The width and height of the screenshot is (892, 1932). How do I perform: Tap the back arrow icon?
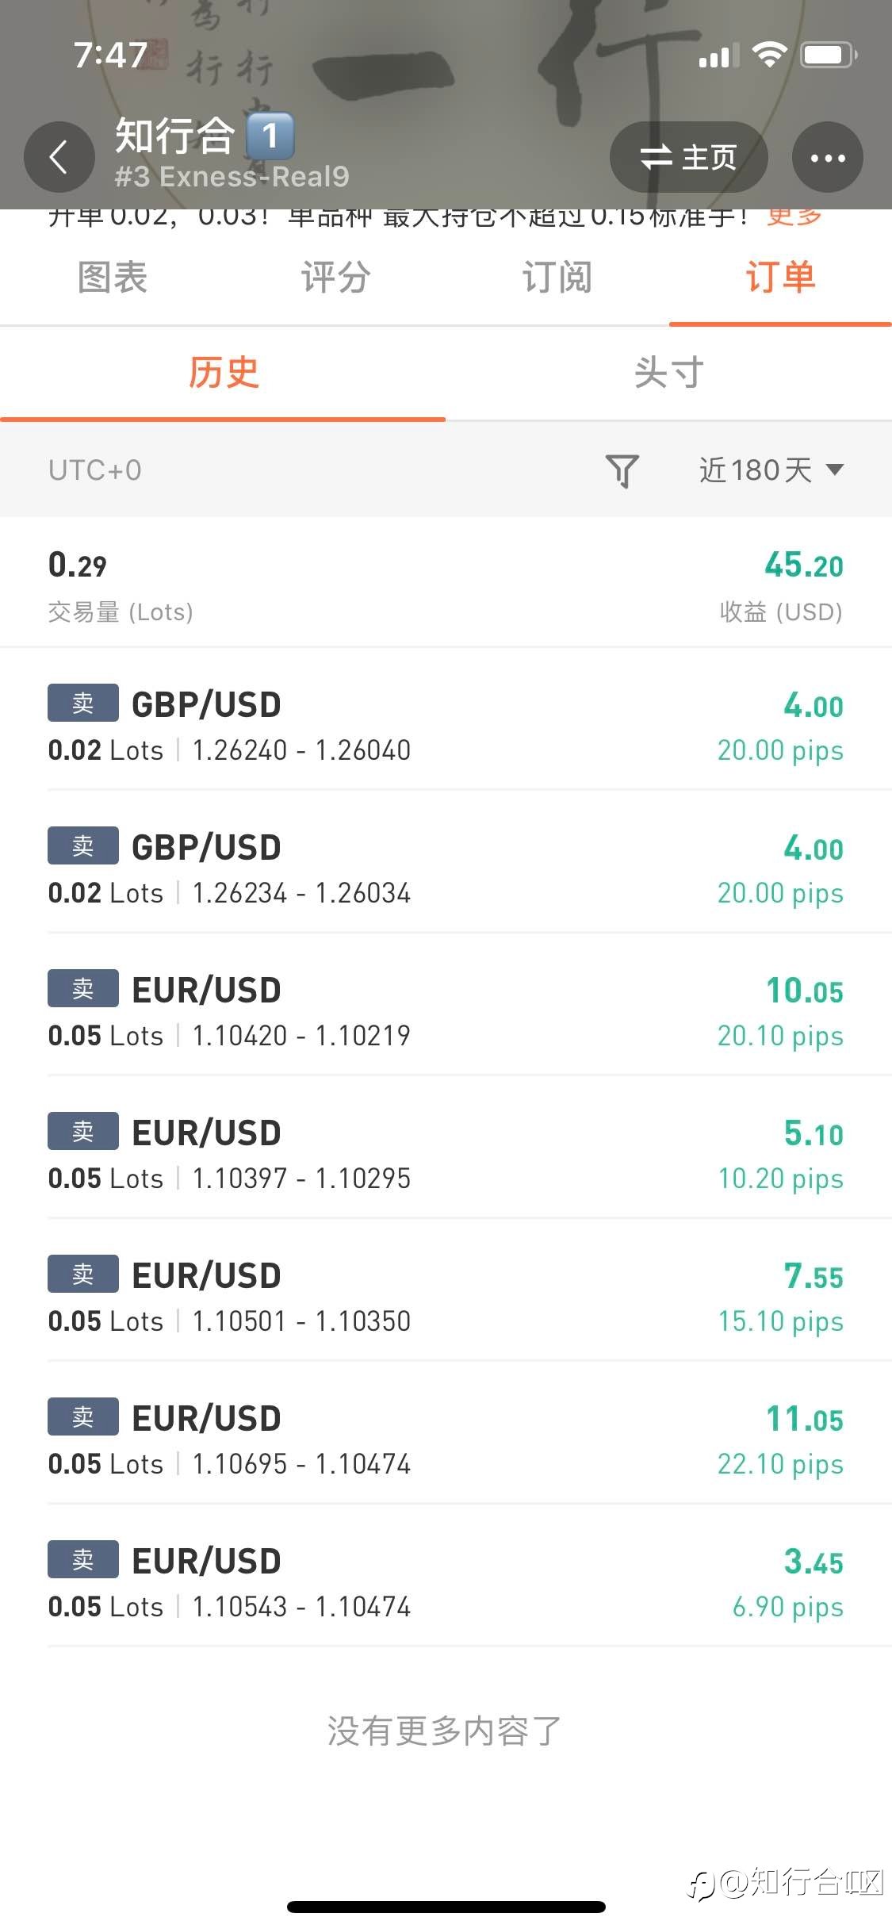click(x=59, y=157)
